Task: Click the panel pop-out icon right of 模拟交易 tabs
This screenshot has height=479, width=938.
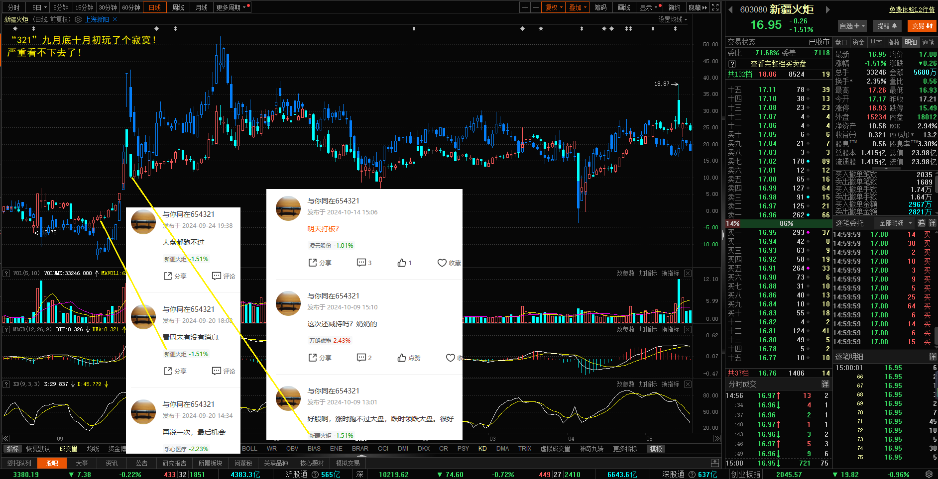Action: click(715, 463)
